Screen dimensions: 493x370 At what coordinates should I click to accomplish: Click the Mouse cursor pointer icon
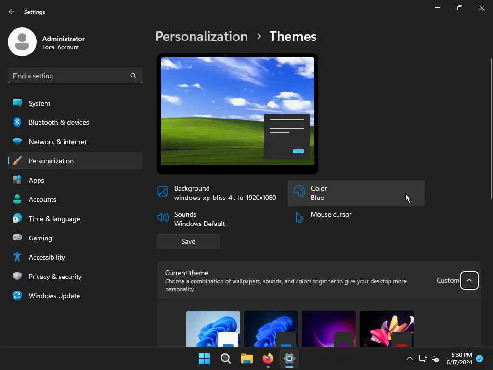pyautogui.click(x=299, y=217)
